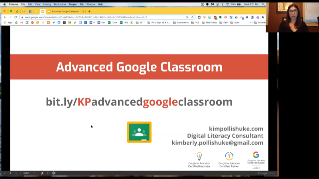This screenshot has width=319, height=179.
Task: Open Spotlight search in menu bar
Action: pyautogui.click(x=264, y=4)
